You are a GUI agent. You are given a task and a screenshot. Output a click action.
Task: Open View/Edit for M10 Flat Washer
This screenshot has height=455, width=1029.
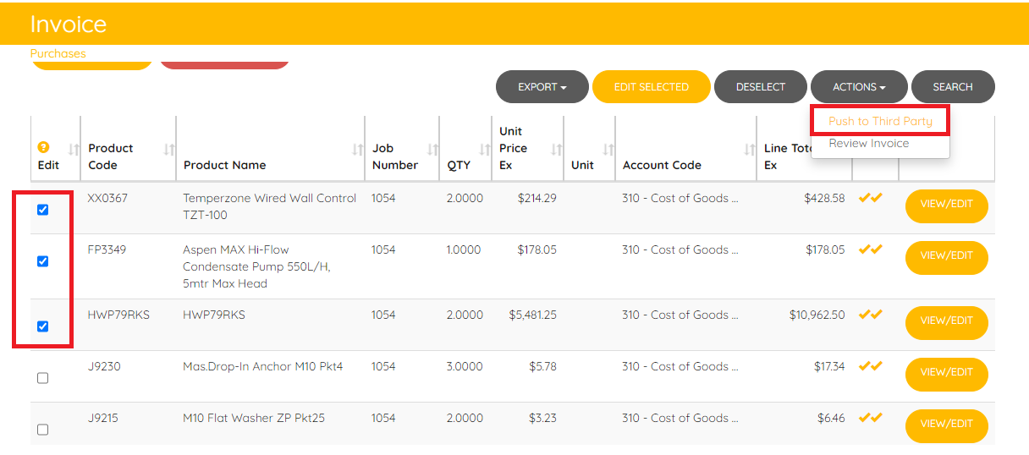947,426
